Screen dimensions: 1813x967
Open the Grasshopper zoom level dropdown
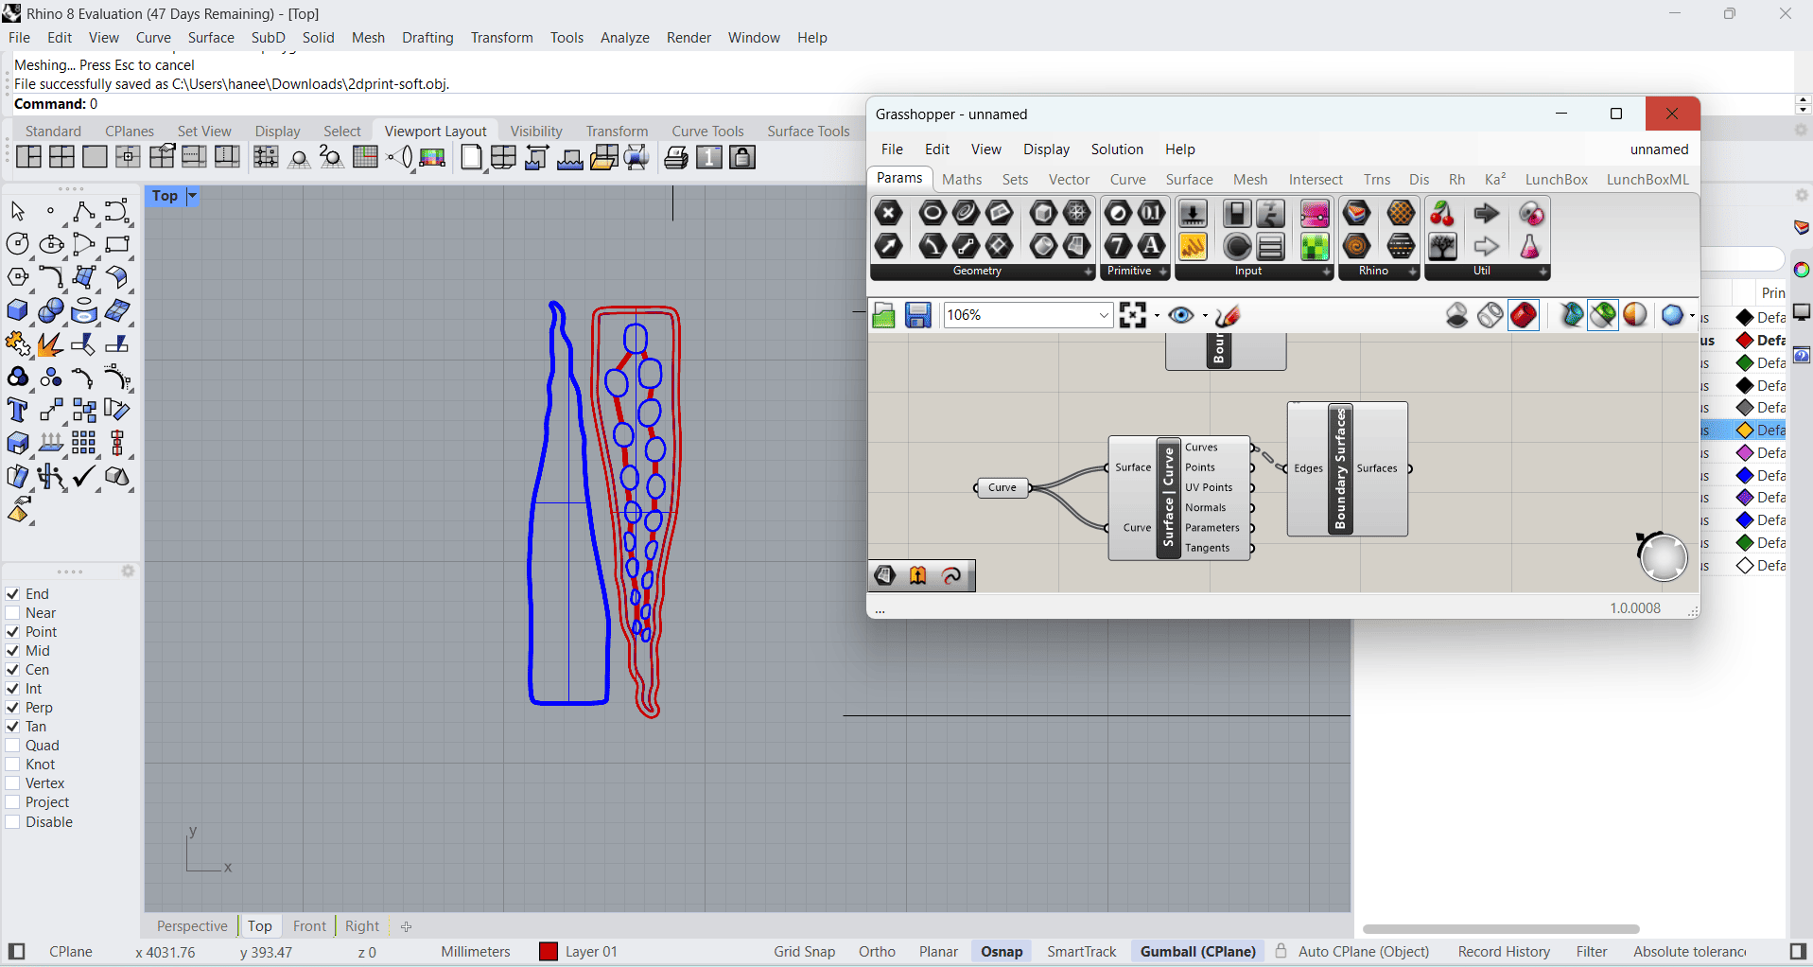coord(1103,315)
